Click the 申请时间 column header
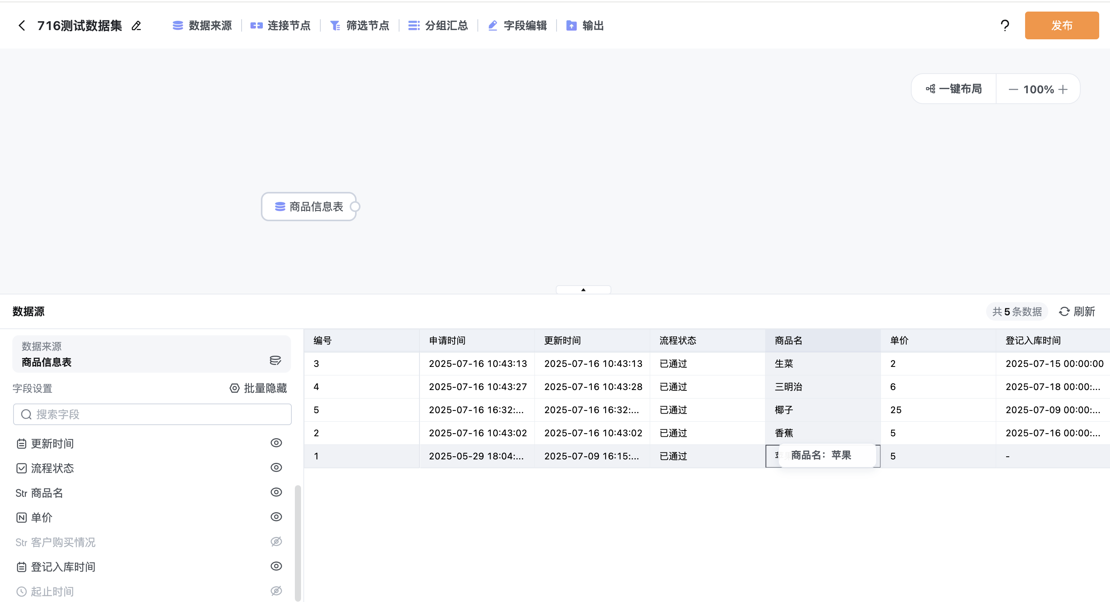This screenshot has width=1110, height=602. (x=477, y=340)
